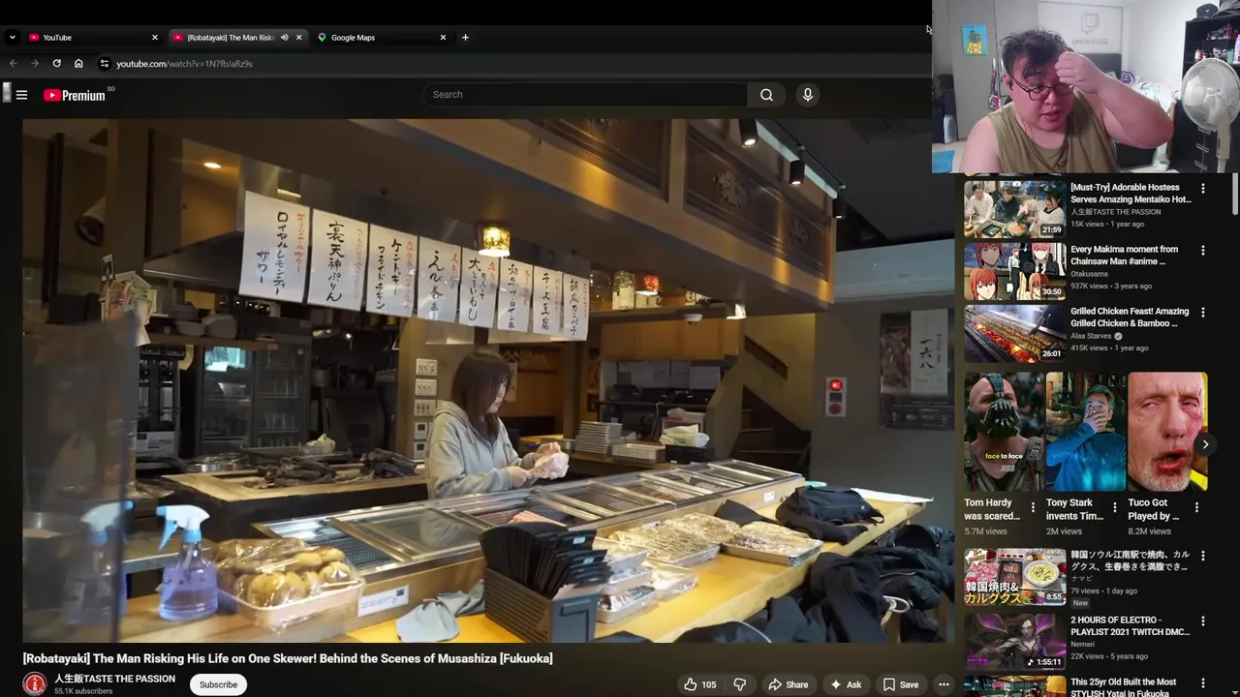Close the Google Maps tab

[443, 38]
